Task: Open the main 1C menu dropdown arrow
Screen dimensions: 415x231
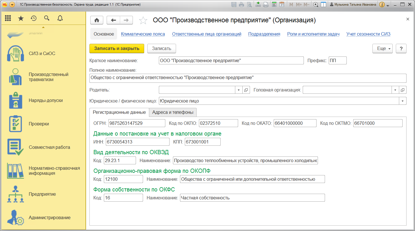Action: point(12,5)
